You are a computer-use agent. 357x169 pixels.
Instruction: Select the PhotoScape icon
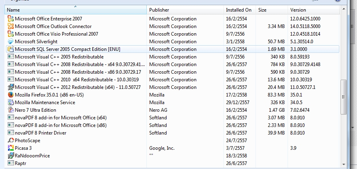[11, 140]
